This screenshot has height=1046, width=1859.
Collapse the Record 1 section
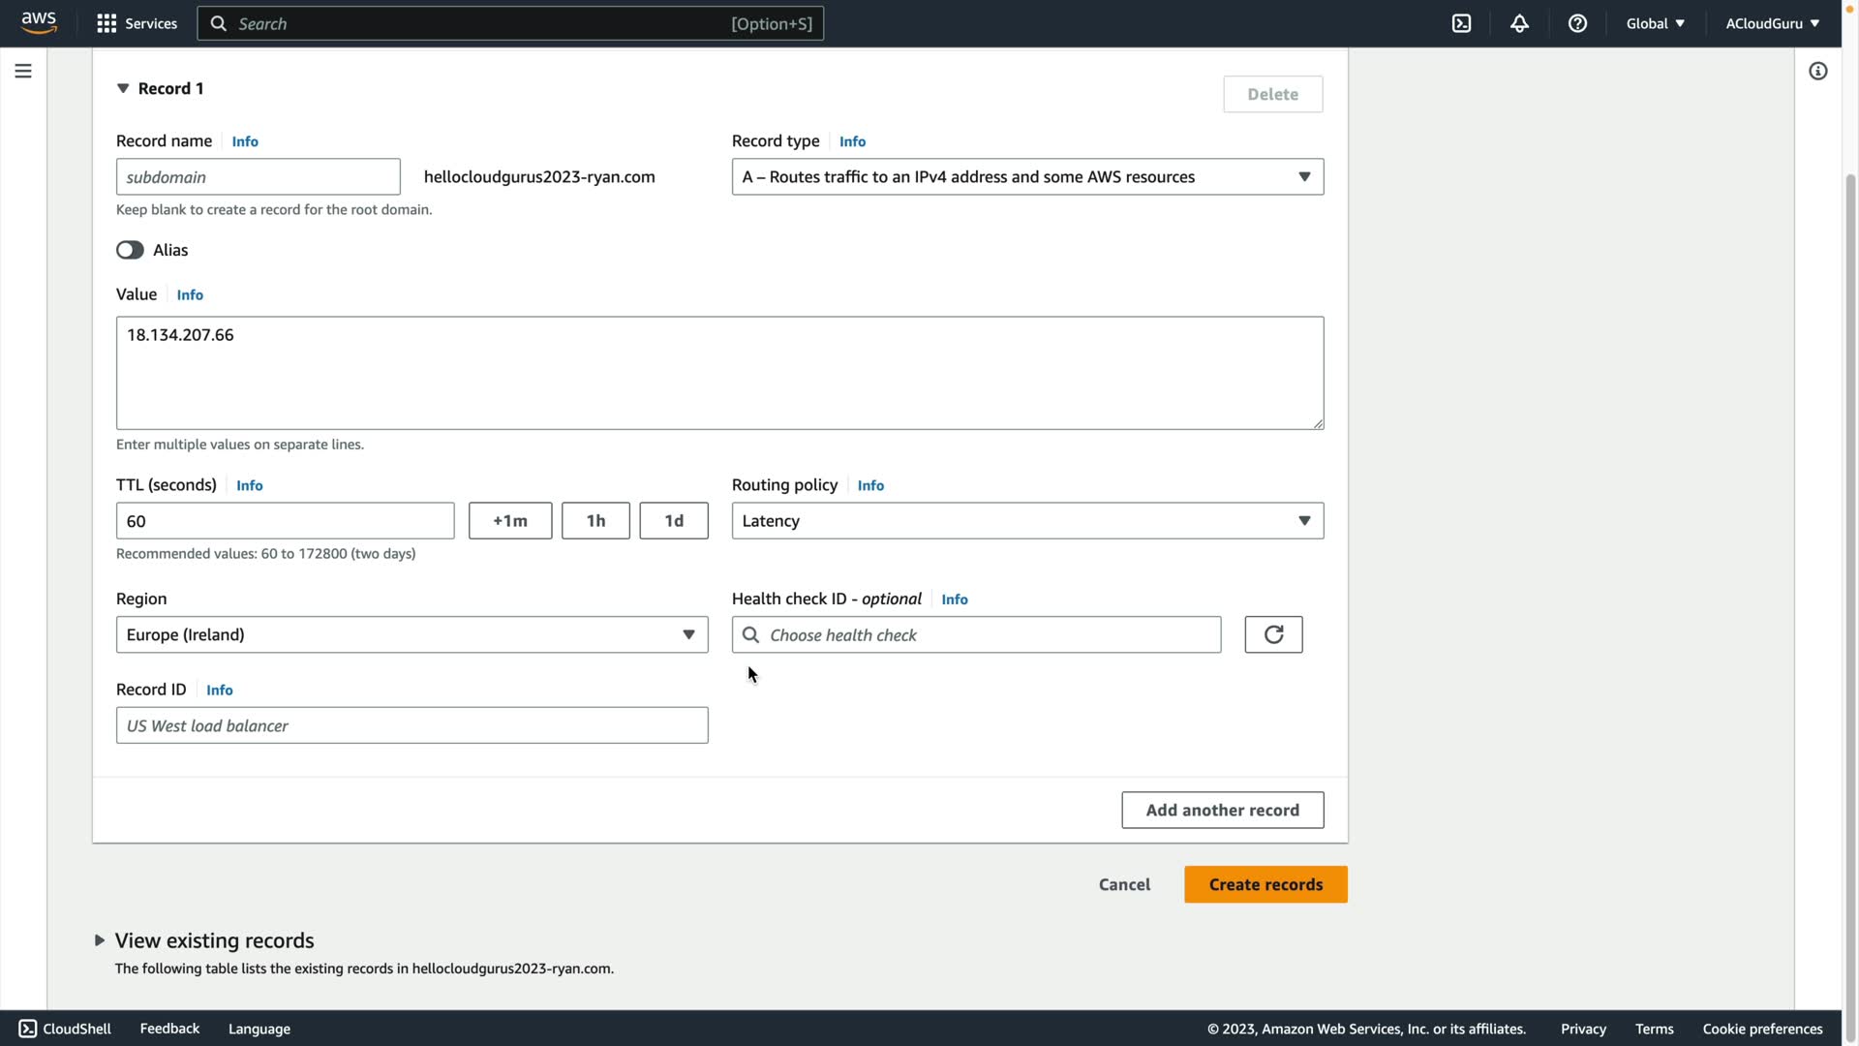pyautogui.click(x=123, y=88)
